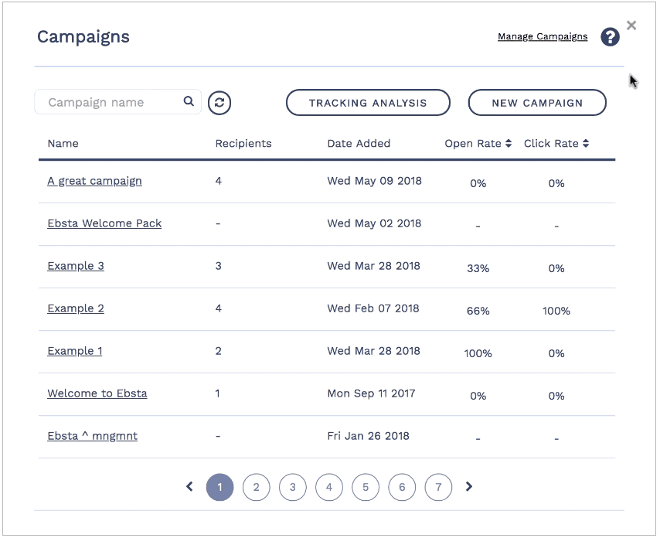Sort by Click Rate column
The height and width of the screenshot is (538, 660).
556,143
